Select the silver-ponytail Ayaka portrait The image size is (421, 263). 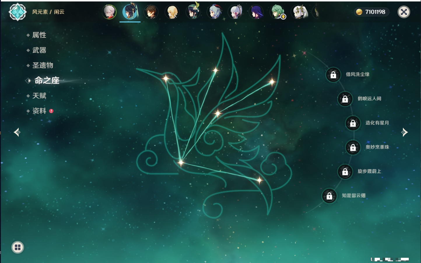[x=236, y=12]
